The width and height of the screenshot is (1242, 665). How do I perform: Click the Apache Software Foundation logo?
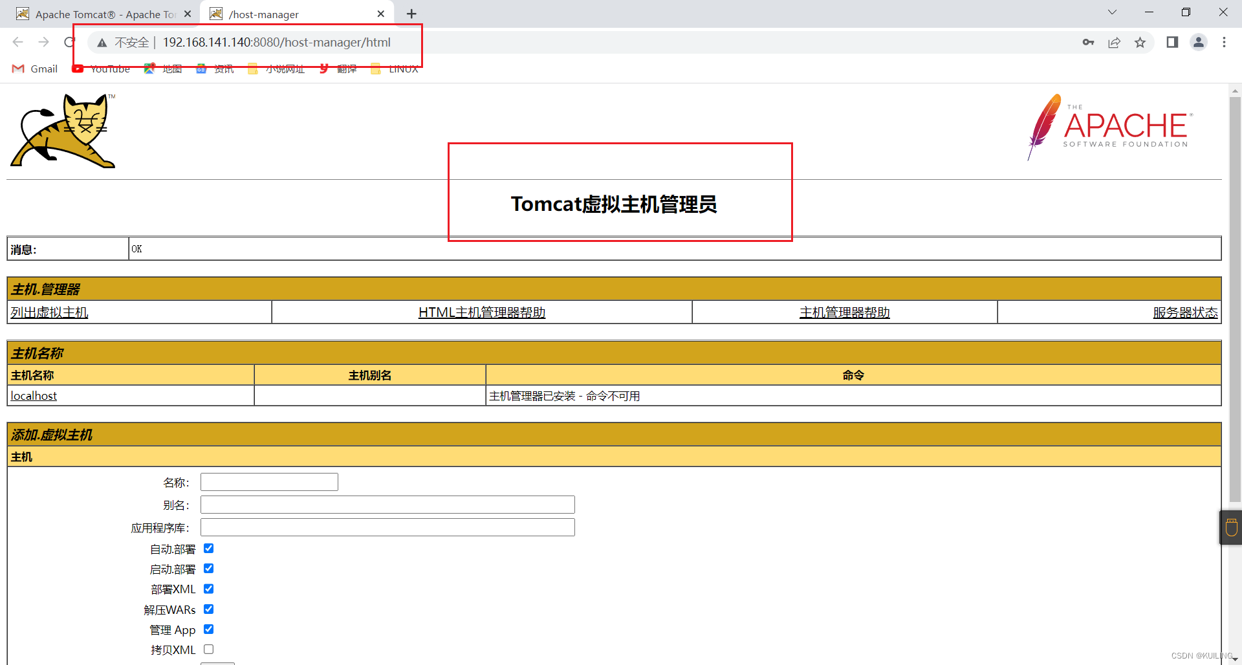click(1109, 127)
